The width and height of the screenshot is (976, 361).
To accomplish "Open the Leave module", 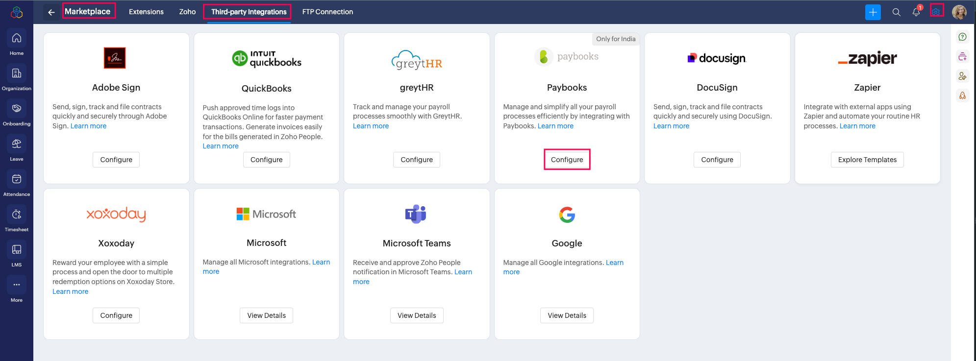I will click(17, 149).
